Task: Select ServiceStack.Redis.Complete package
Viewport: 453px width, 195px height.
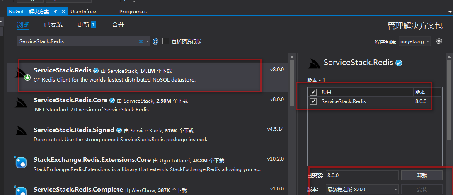Action: coord(148,189)
